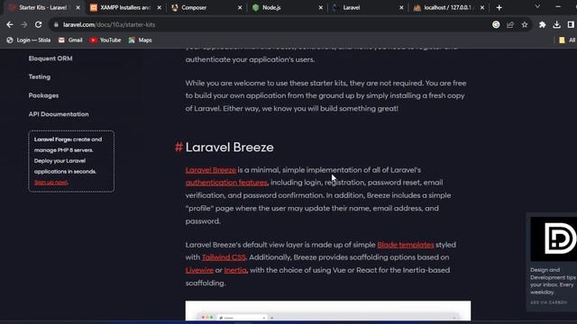The height and width of the screenshot is (324, 577).
Task: Switch to the Laravel tab
Action: pos(367,7)
